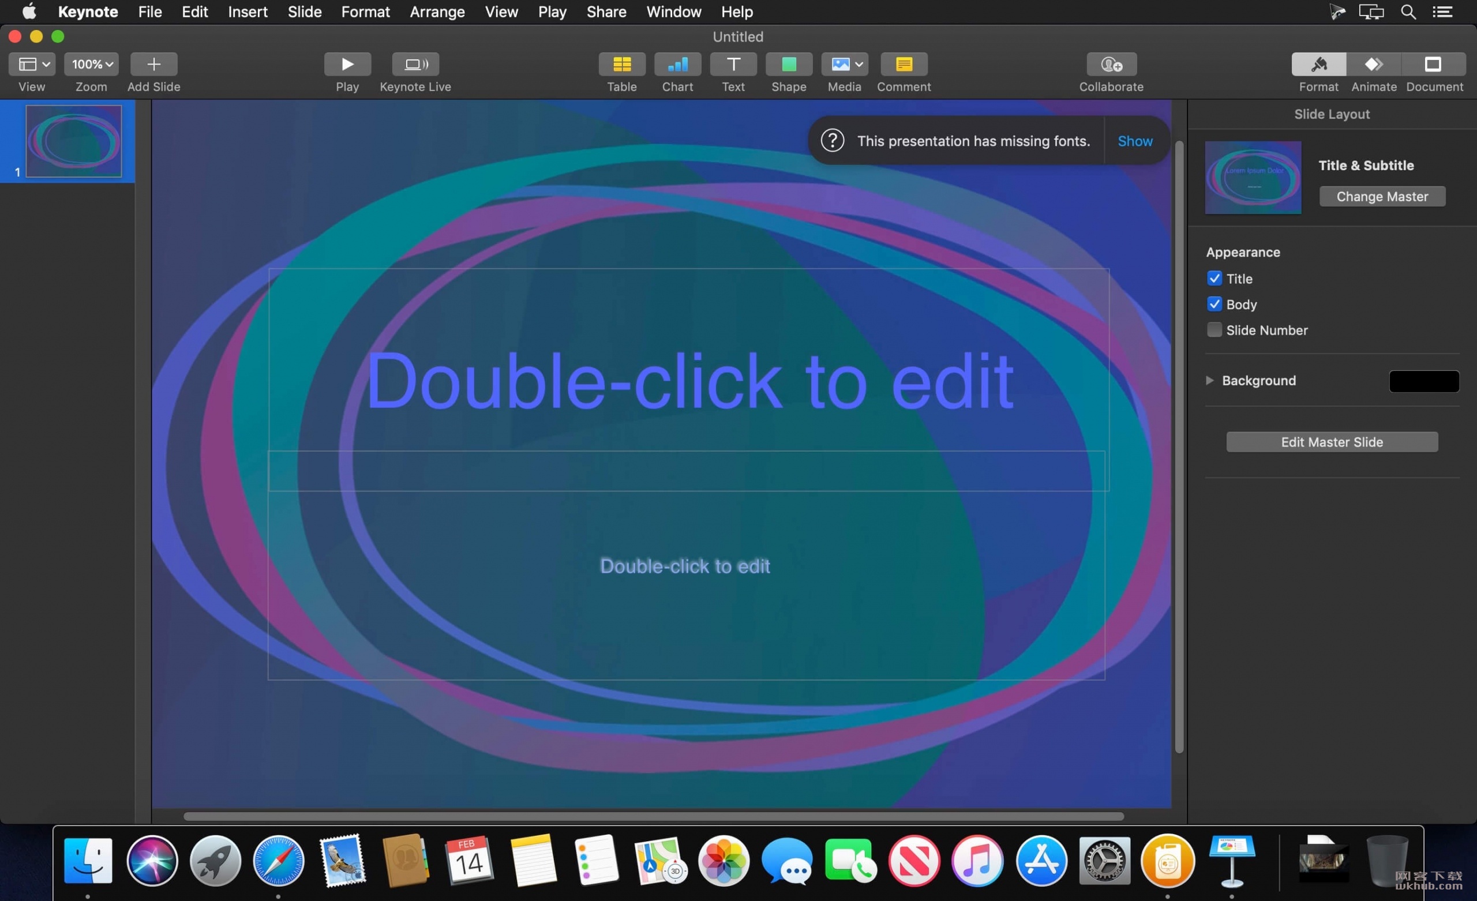Switch to the Document inspector tab
The image size is (1477, 901).
pos(1434,64)
